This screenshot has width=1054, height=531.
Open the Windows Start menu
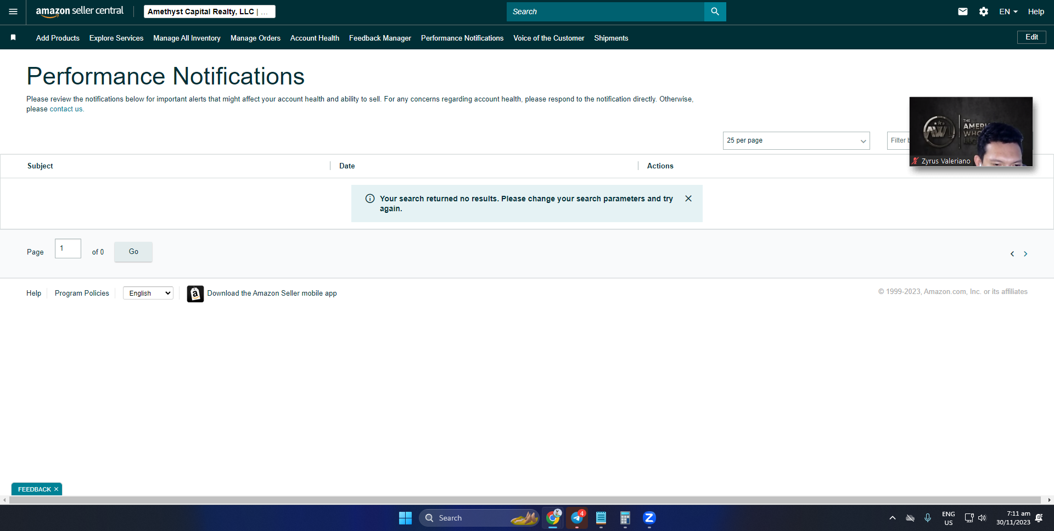(x=405, y=518)
